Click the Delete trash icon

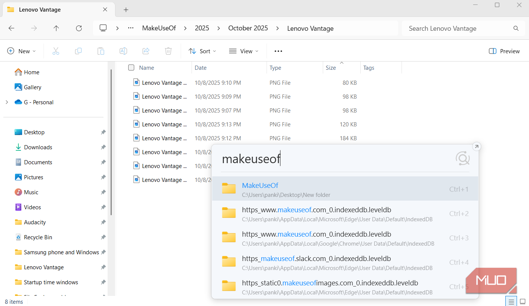point(168,51)
